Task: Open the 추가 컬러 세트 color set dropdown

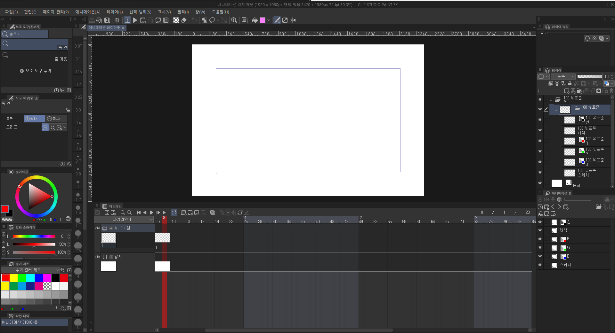Action: click(x=30, y=270)
